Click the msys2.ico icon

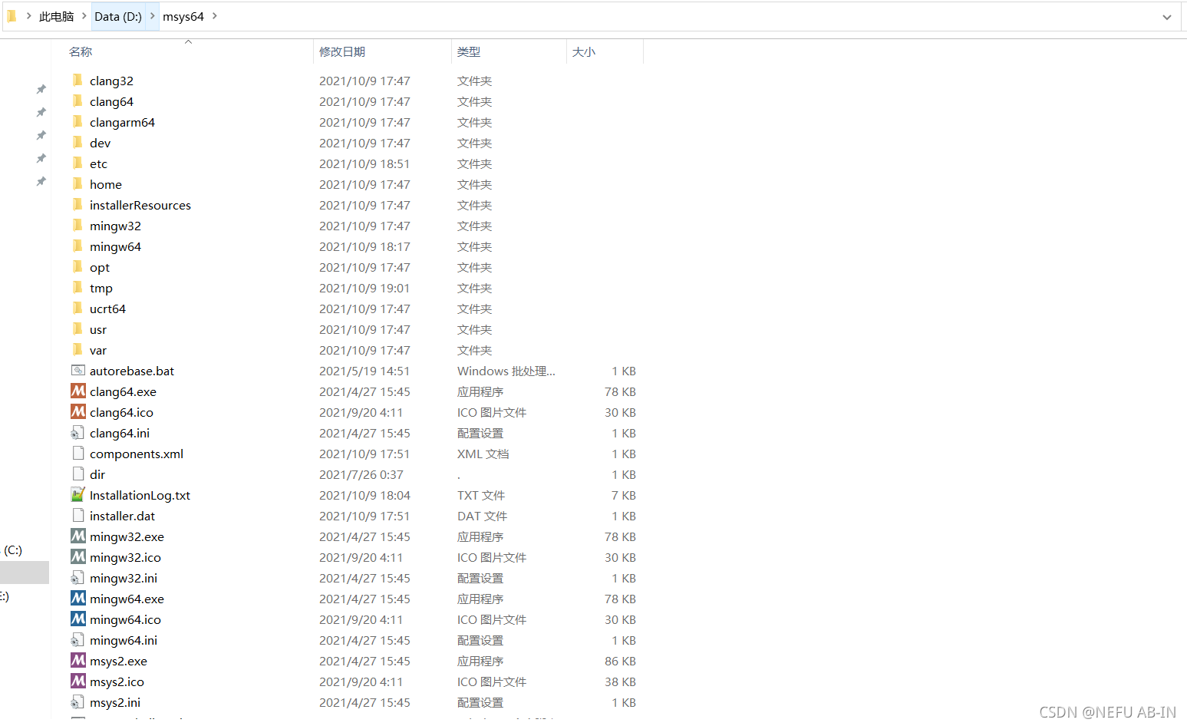78,681
